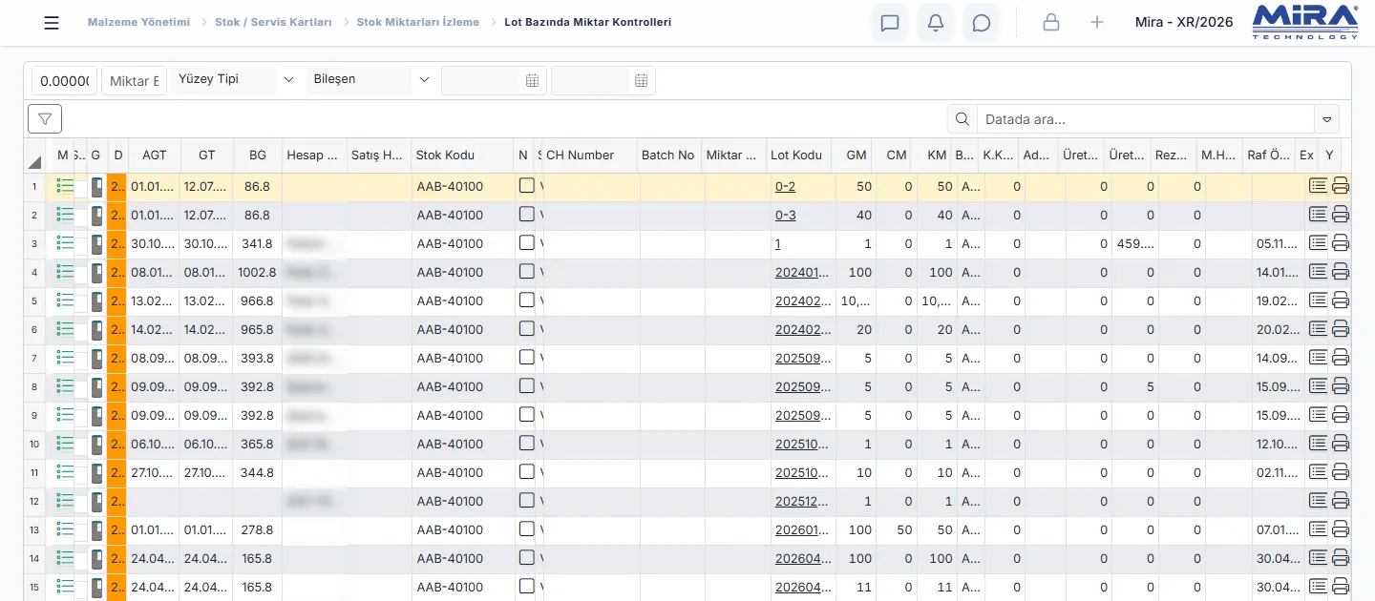The height and width of the screenshot is (601, 1375).
Task: Go to Malzeme Yönetimi breadcrumb
Action: point(138,22)
